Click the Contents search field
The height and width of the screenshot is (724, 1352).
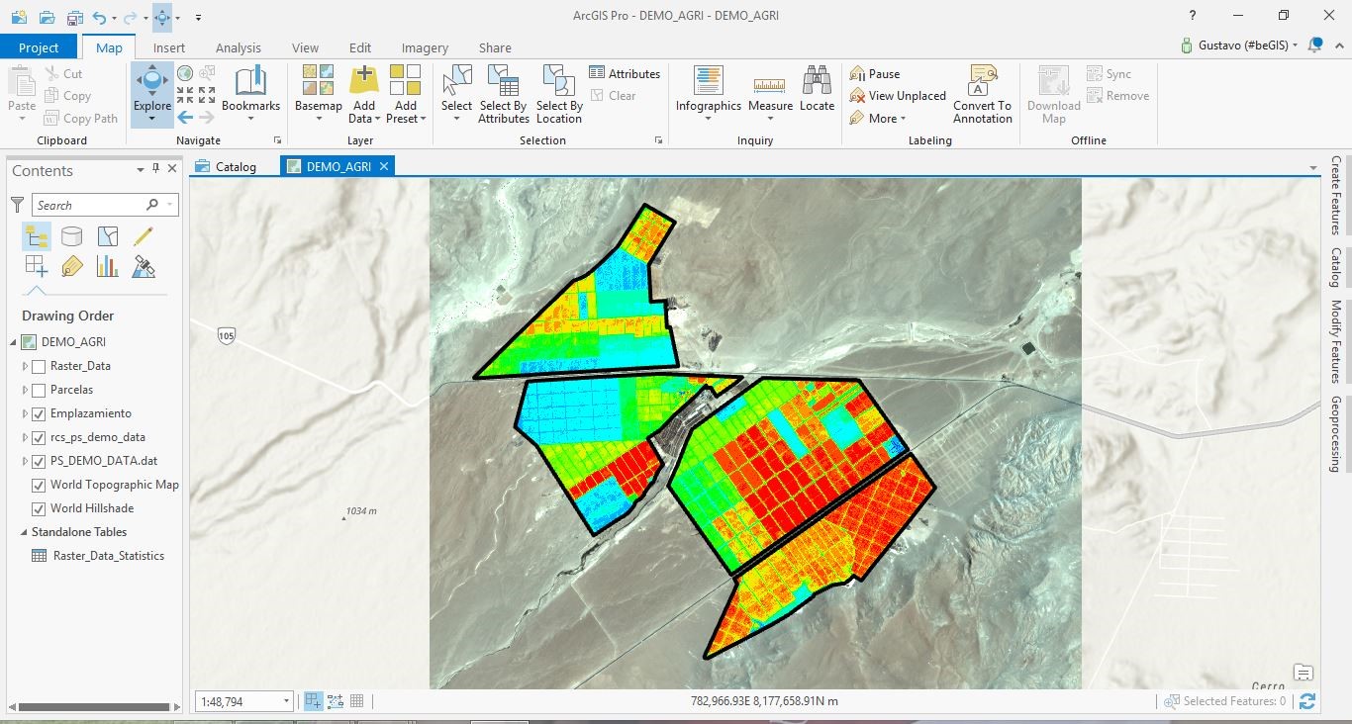[x=90, y=205]
